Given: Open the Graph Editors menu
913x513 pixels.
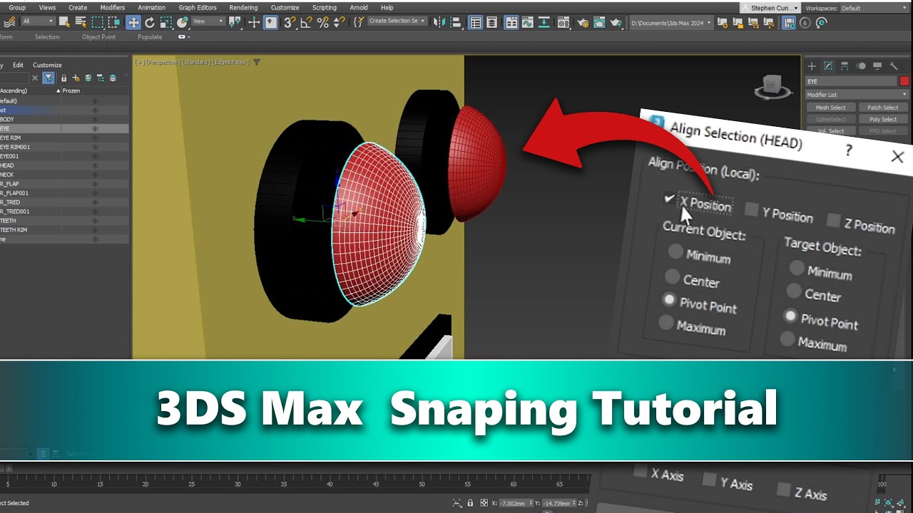Looking at the screenshot, I should [x=198, y=8].
